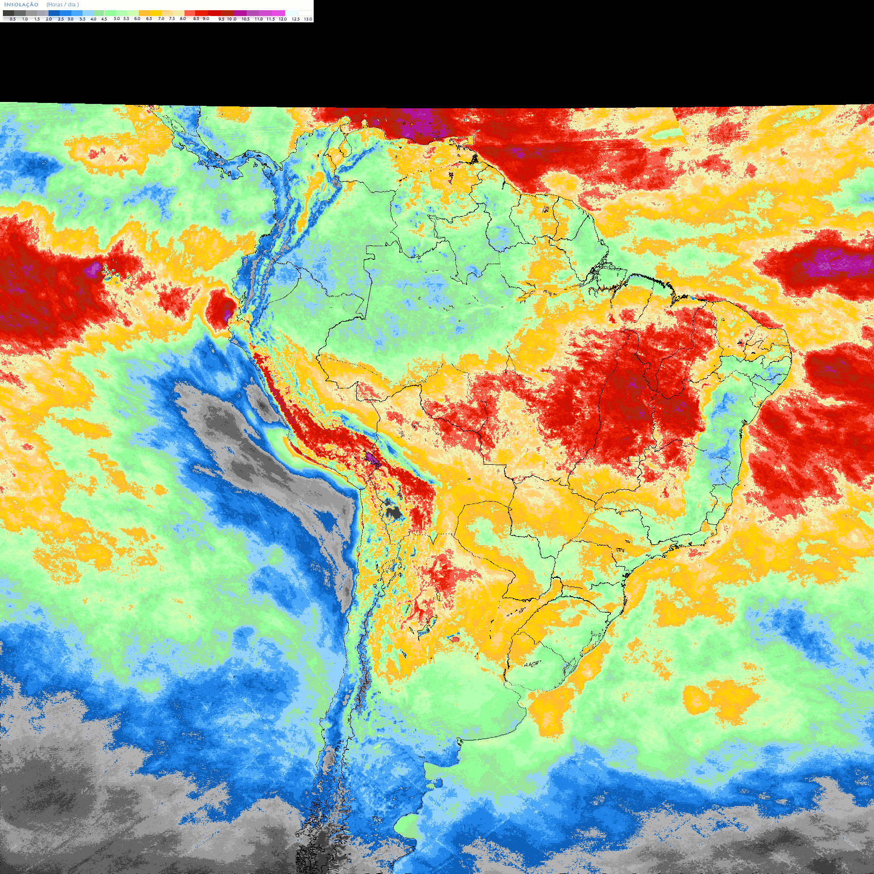This screenshot has width=874, height=874.
Task: Select the light blue swatch before 4.0
Action: point(88,13)
